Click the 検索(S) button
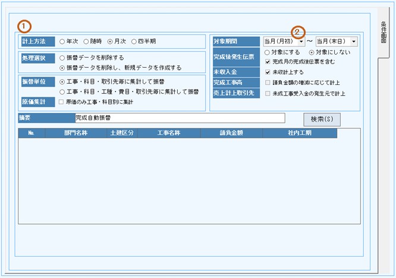 322,119
